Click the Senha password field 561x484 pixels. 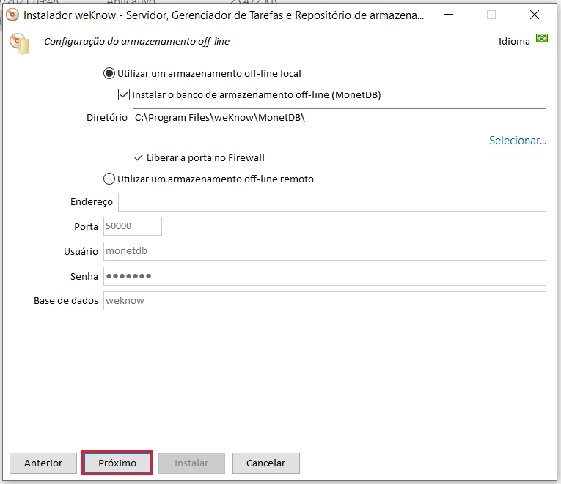coord(324,276)
